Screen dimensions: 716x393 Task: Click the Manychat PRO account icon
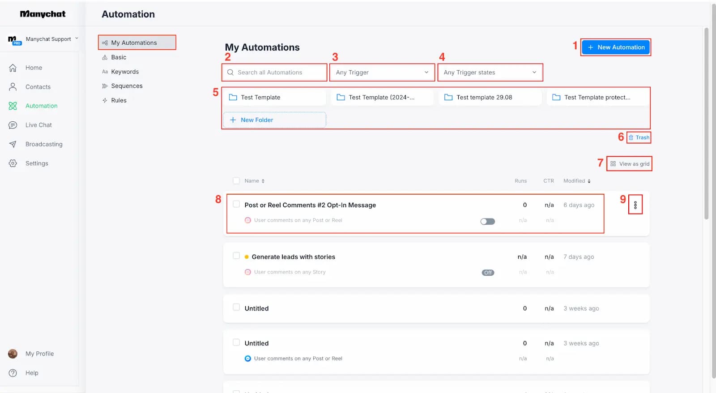[14, 40]
